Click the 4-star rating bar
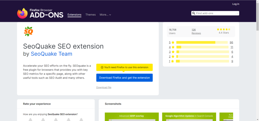 202,47
